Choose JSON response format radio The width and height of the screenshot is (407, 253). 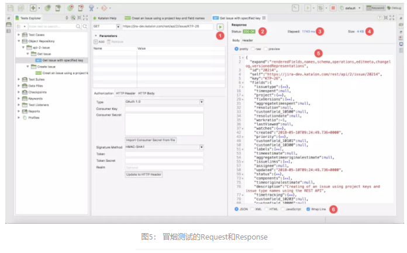pyautogui.click(x=236, y=209)
